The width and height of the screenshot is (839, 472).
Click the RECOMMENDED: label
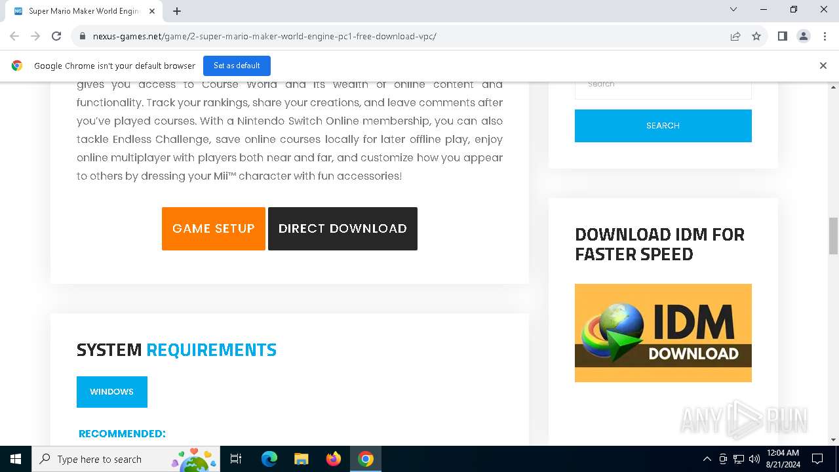pos(122,434)
